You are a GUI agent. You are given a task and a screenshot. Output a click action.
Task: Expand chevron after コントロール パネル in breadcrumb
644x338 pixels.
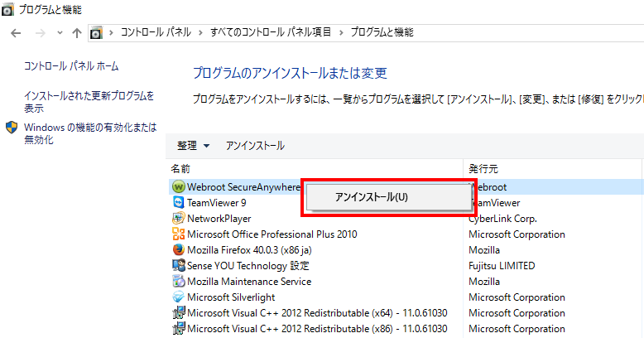pos(200,32)
